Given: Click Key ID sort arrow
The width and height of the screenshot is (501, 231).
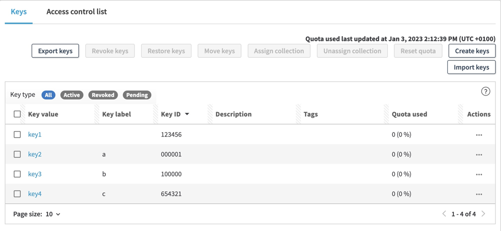Looking at the screenshot, I should pyautogui.click(x=187, y=114).
